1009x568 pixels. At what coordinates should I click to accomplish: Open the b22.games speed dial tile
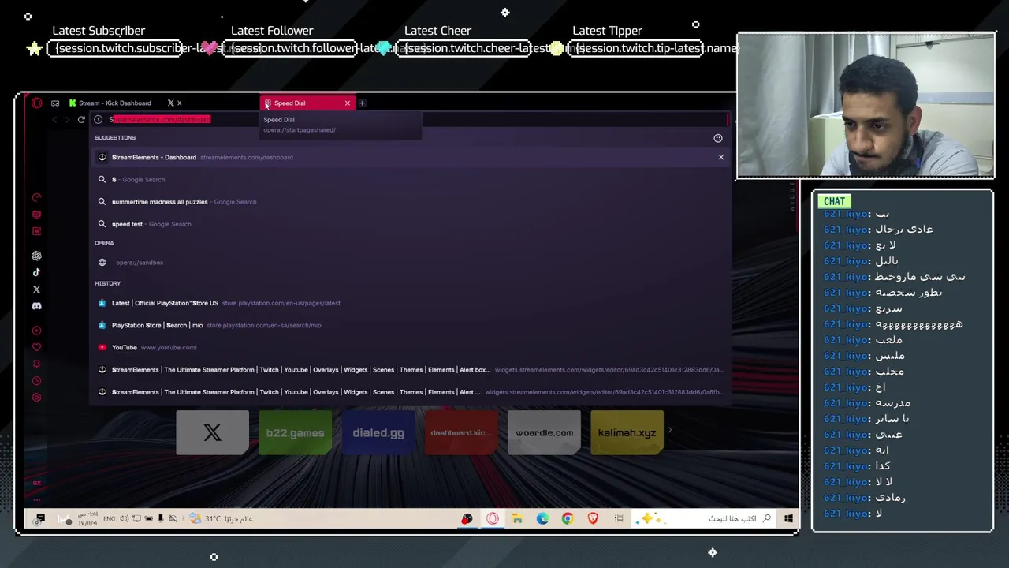coord(296,432)
